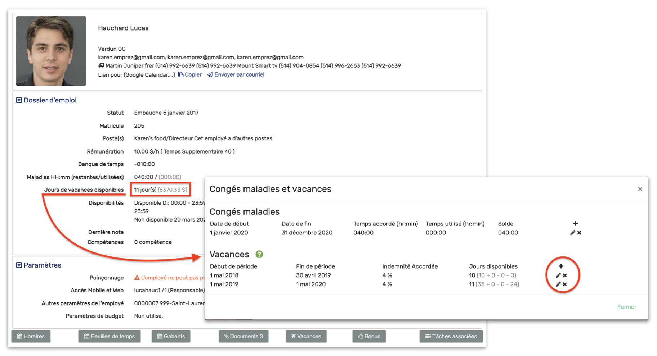
Task: Delete the 1 mai 2019 vacation period
Action: 565,284
